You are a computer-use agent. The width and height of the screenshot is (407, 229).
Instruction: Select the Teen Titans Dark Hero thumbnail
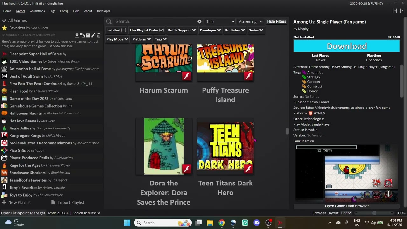[225, 146]
